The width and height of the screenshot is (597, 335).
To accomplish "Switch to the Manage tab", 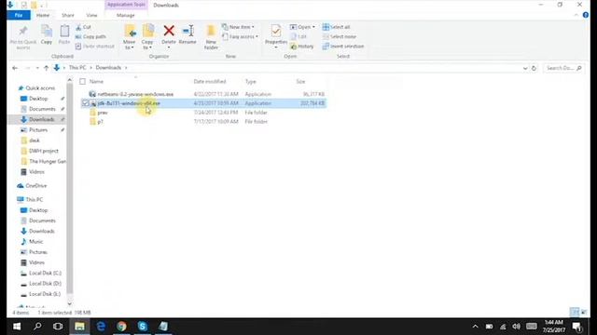I will point(126,15).
